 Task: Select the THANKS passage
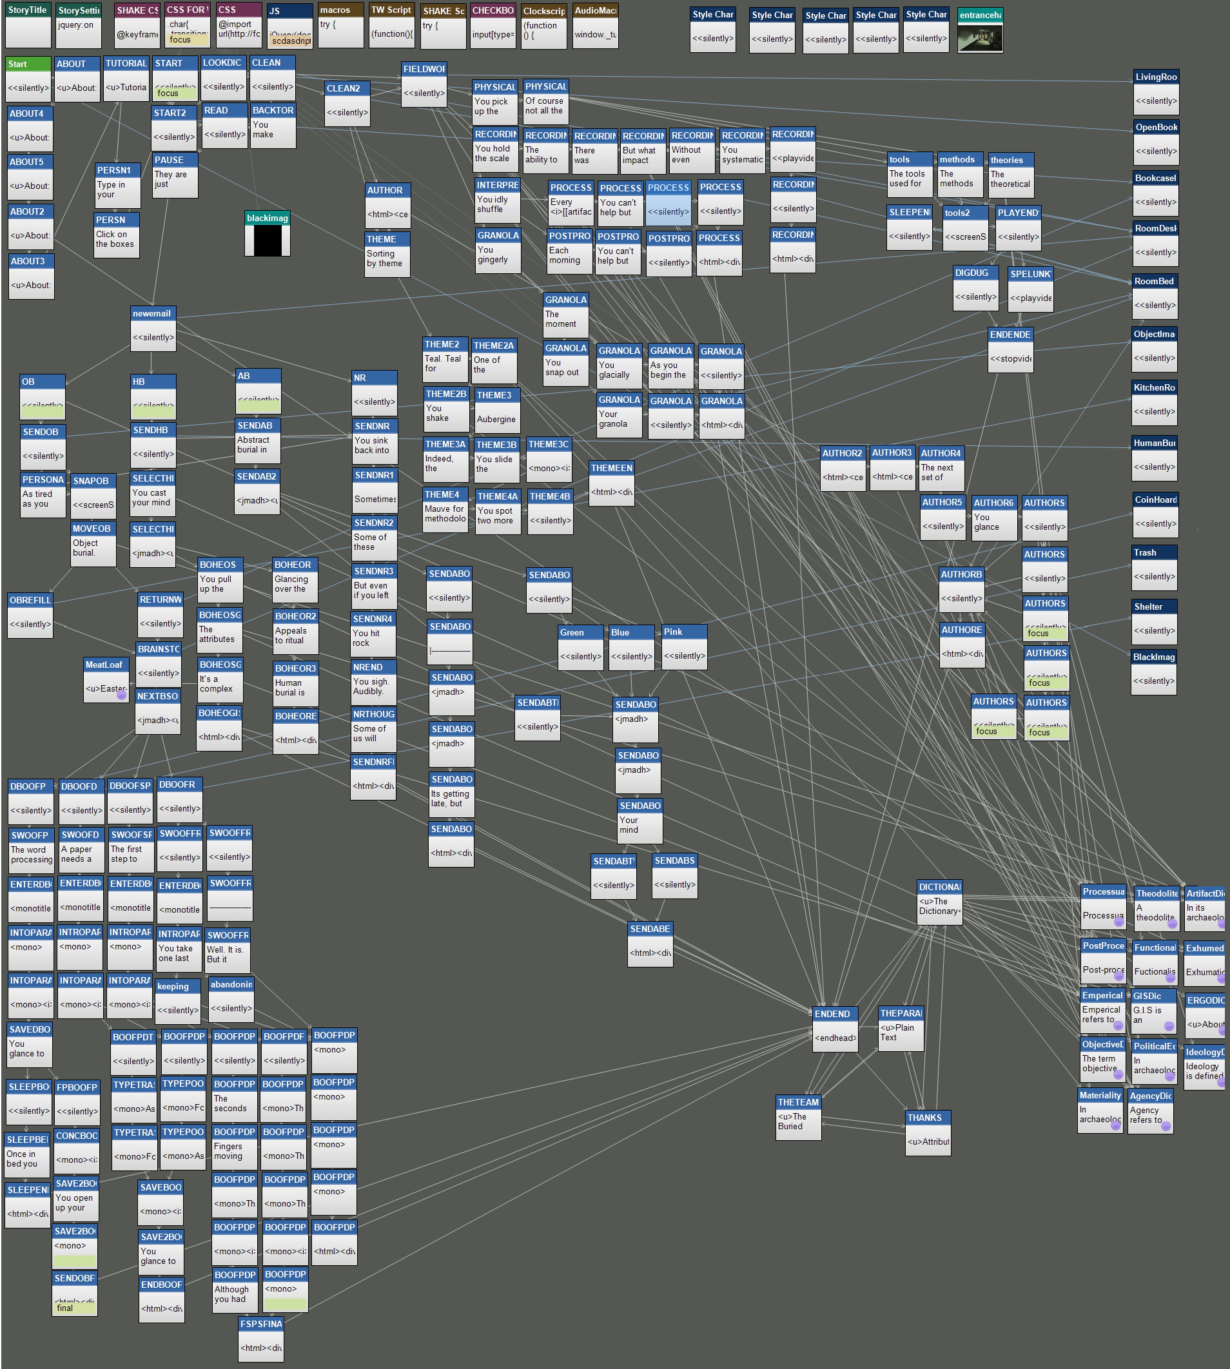coord(928,1133)
